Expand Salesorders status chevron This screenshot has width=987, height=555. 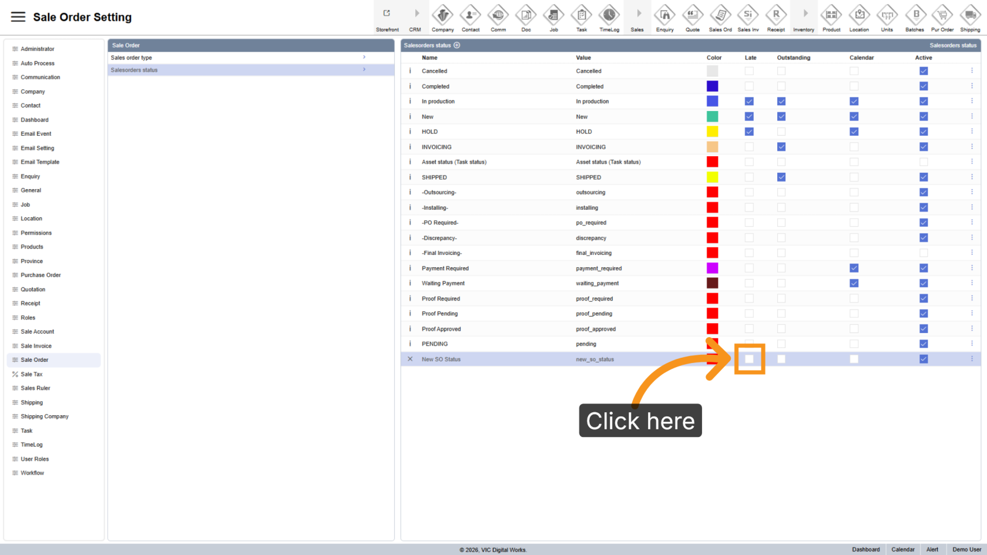tap(364, 69)
